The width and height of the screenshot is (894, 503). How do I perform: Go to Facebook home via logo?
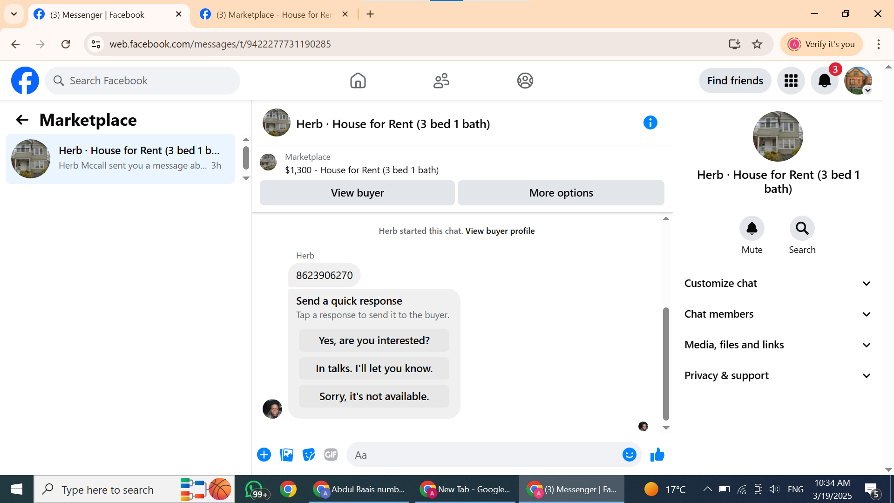point(25,81)
